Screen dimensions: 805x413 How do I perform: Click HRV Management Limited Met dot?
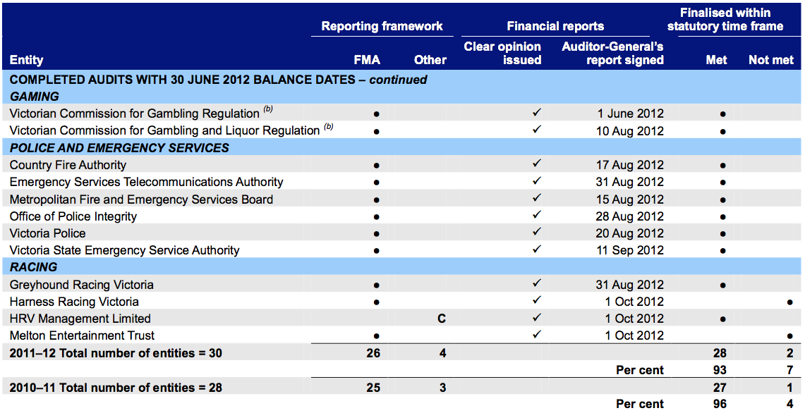point(723,320)
